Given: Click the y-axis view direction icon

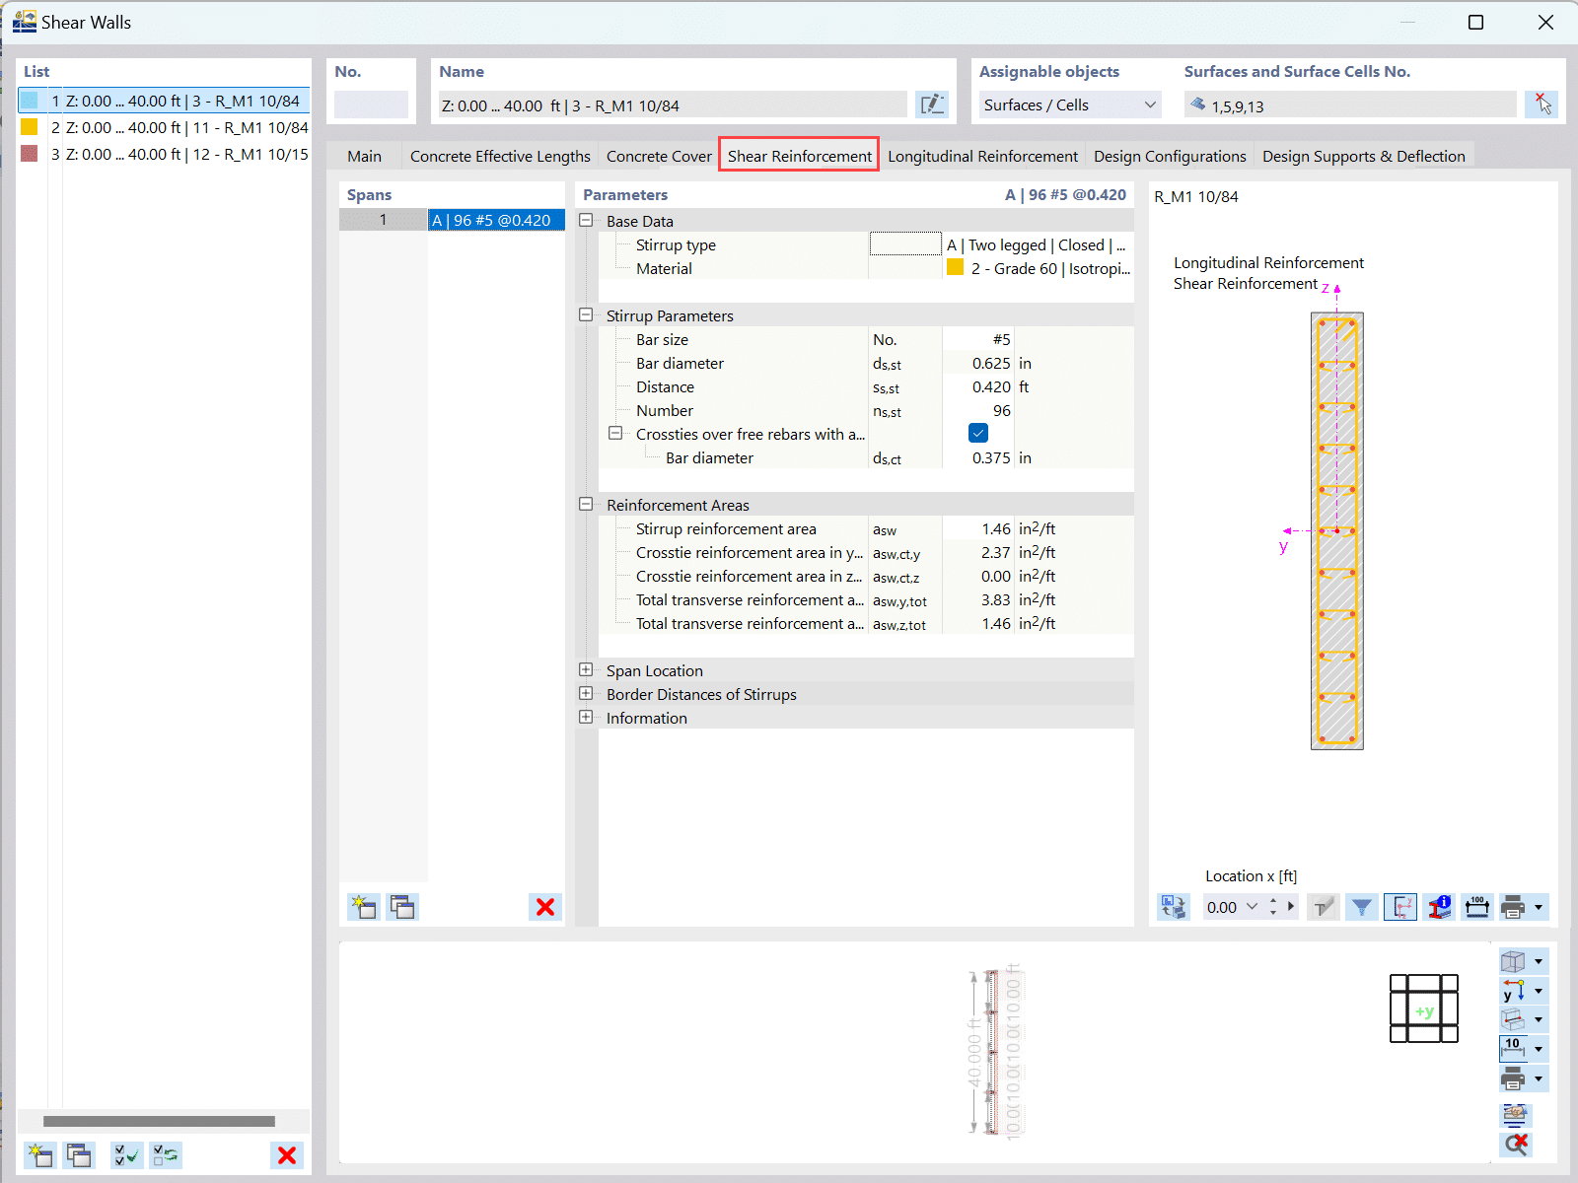Looking at the screenshot, I should coord(1513,990).
